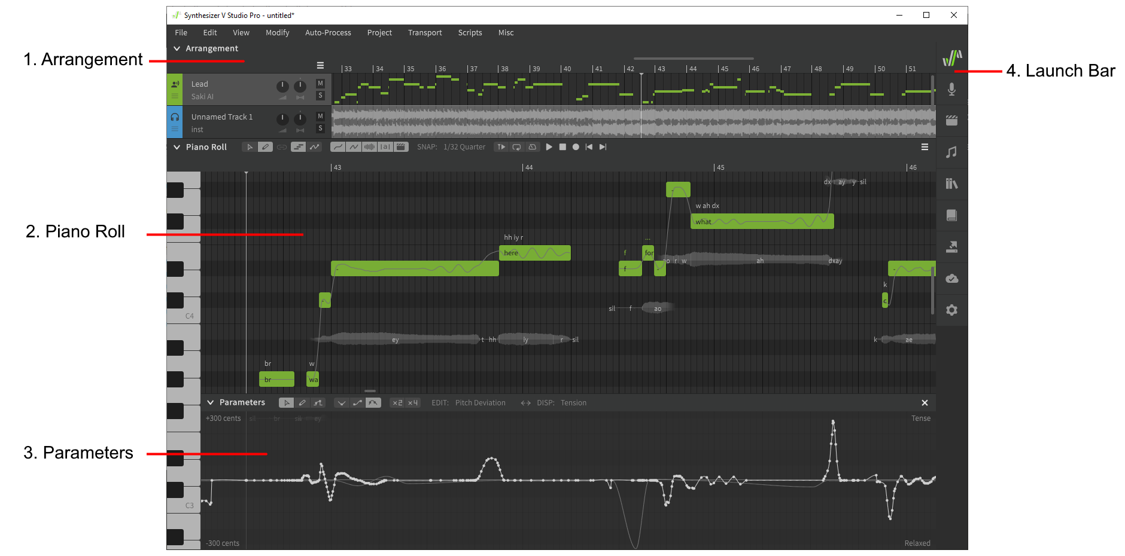Solo the Lead track

coord(320,96)
